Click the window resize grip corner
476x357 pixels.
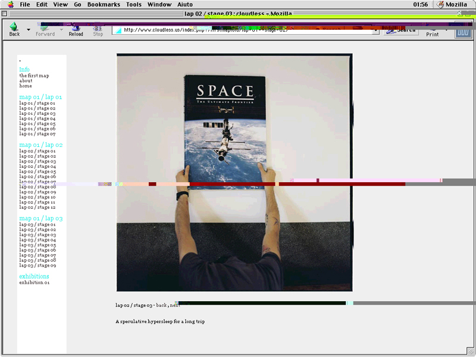pyautogui.click(x=469, y=350)
